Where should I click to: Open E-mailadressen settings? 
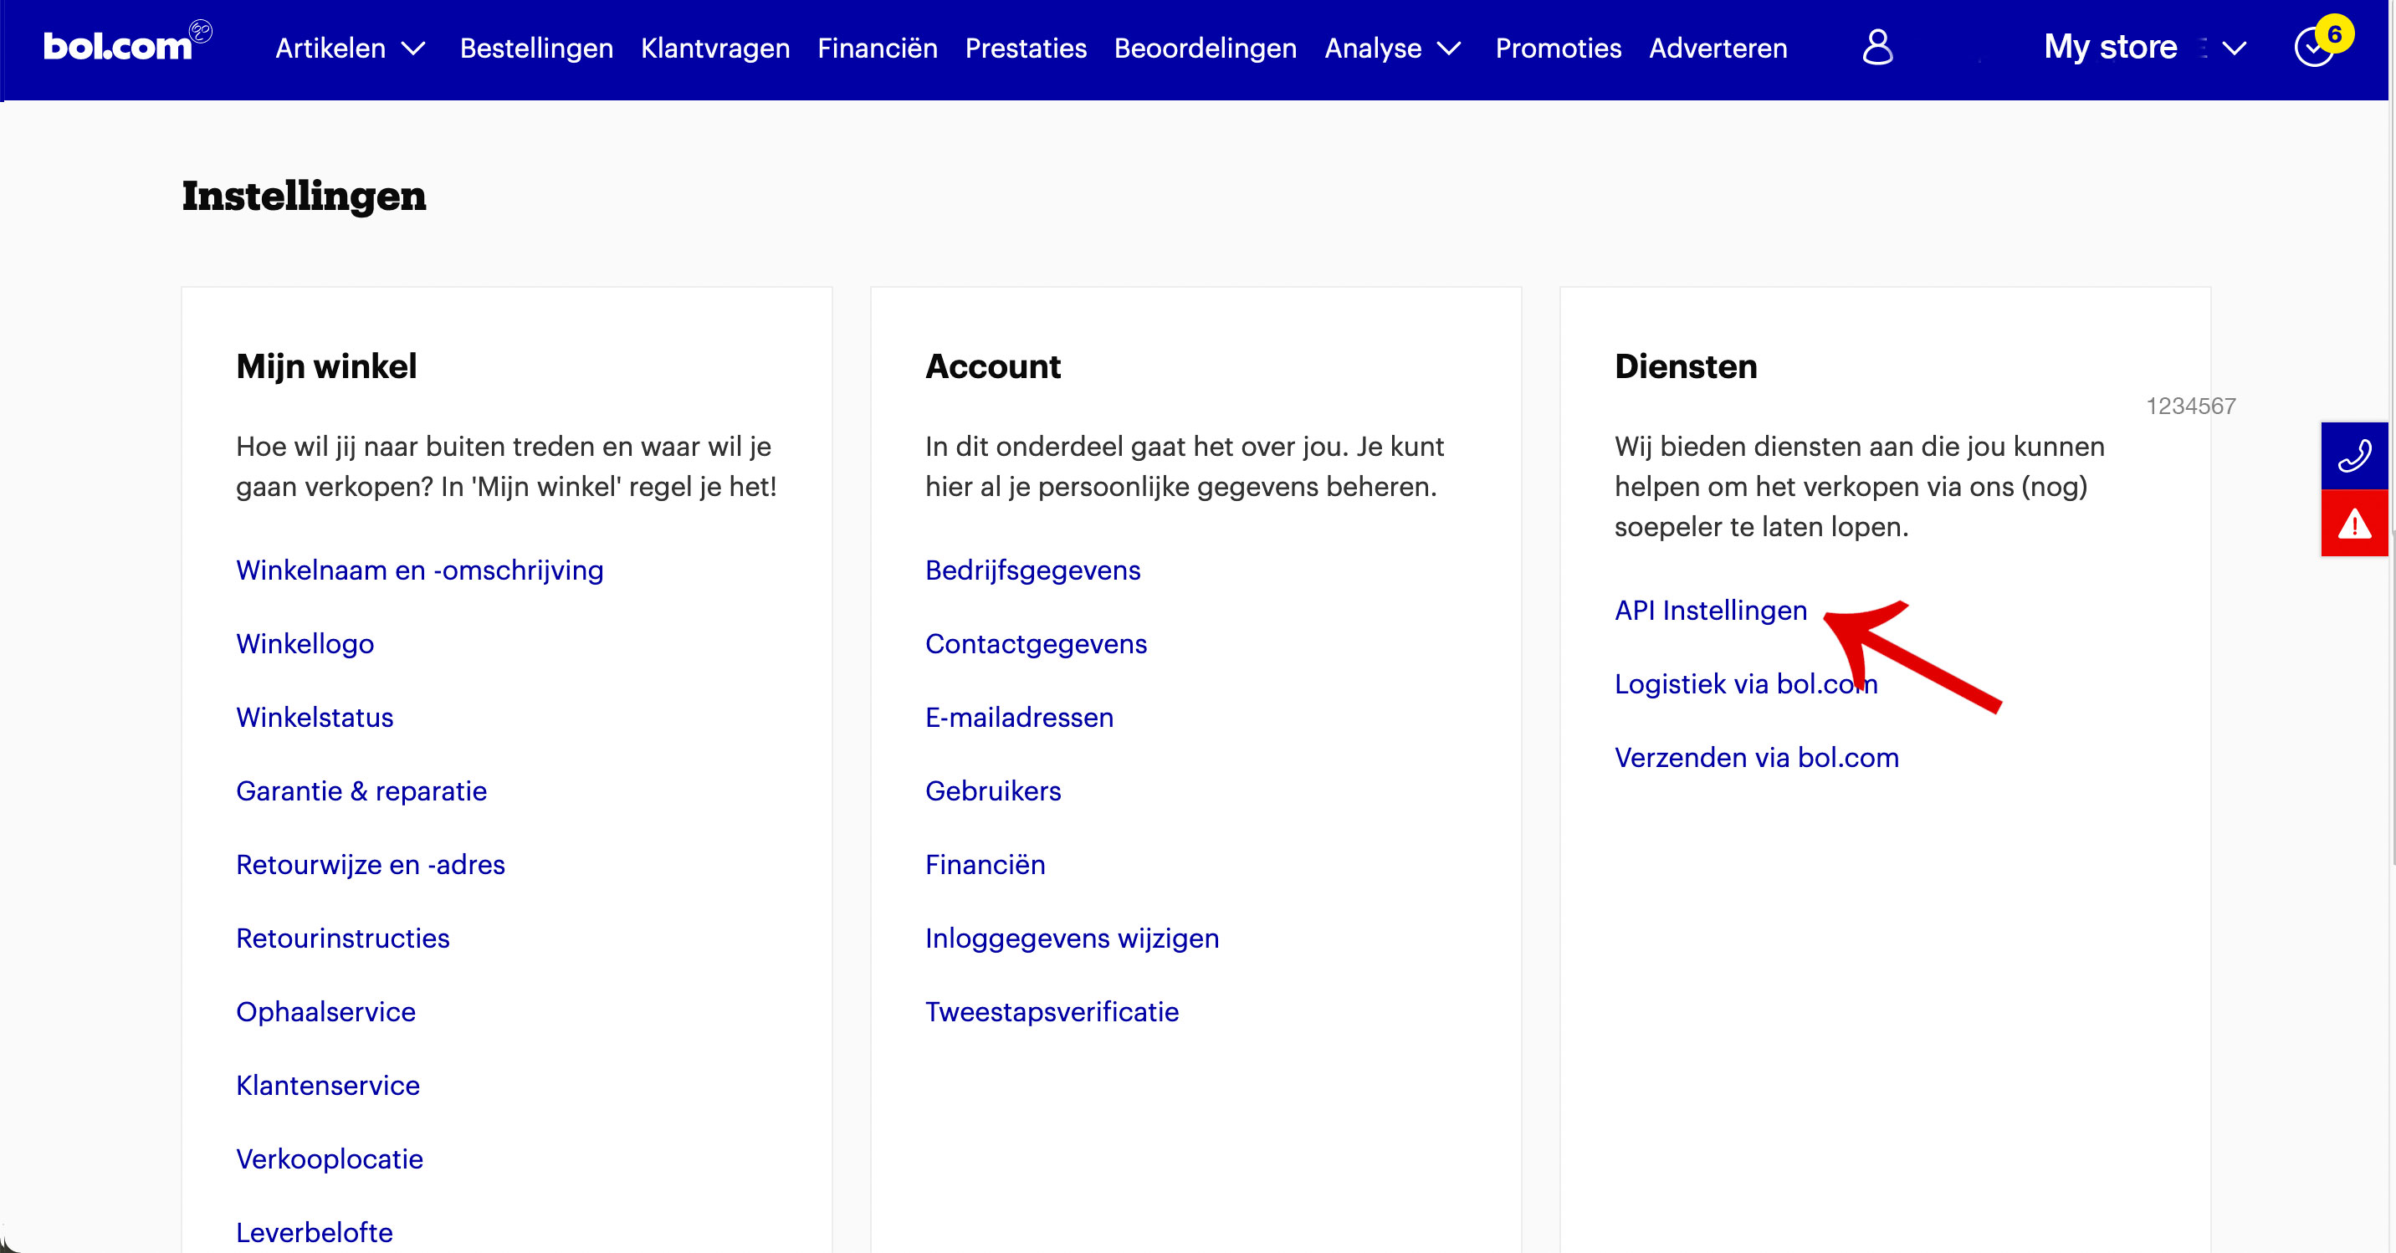1018,717
